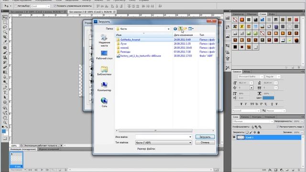Open Desktop location in dialog sidebar

coord(104,55)
